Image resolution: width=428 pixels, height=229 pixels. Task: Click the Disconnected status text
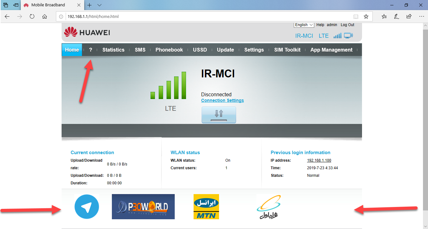(x=216, y=94)
